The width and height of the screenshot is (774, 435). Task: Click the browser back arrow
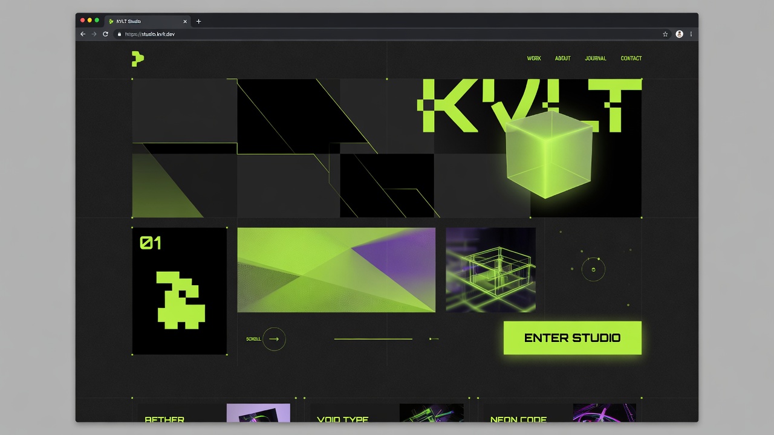[x=83, y=34]
